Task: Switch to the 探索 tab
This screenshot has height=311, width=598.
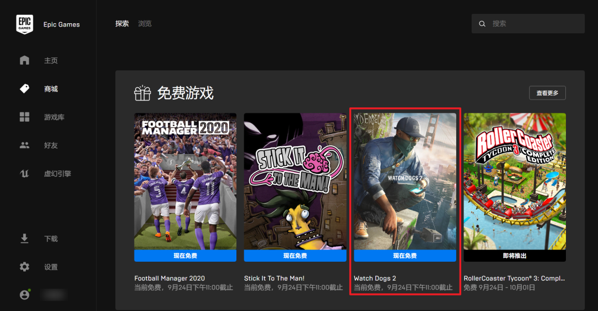Action: coord(122,24)
